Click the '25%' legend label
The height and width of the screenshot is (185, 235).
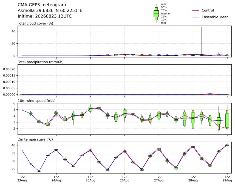(x=164, y=17)
